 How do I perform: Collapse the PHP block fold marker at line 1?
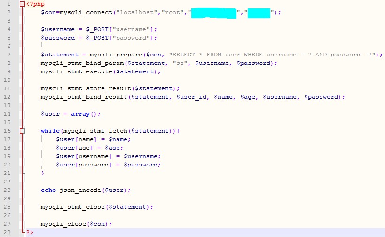23,4
